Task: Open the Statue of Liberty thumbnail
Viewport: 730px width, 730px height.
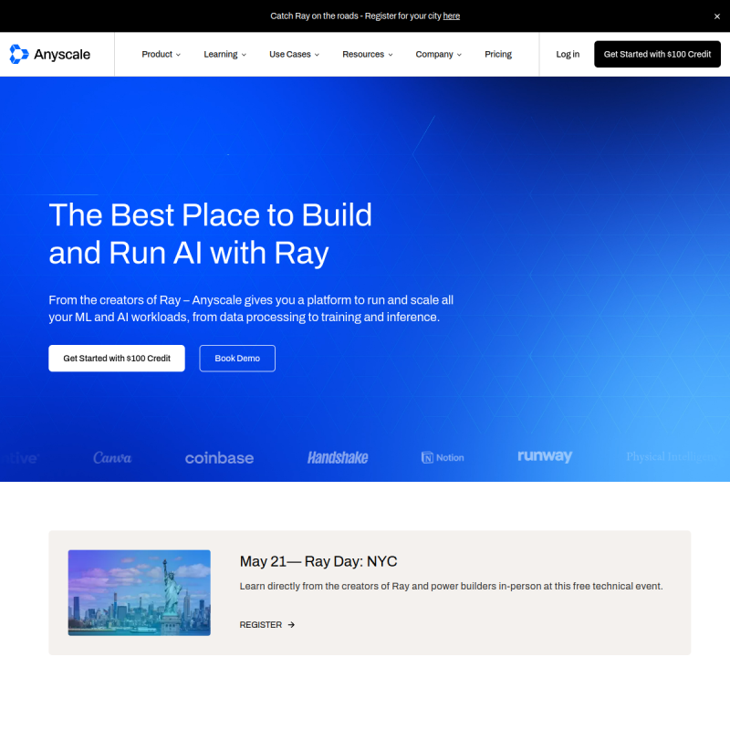Action: coord(139,592)
